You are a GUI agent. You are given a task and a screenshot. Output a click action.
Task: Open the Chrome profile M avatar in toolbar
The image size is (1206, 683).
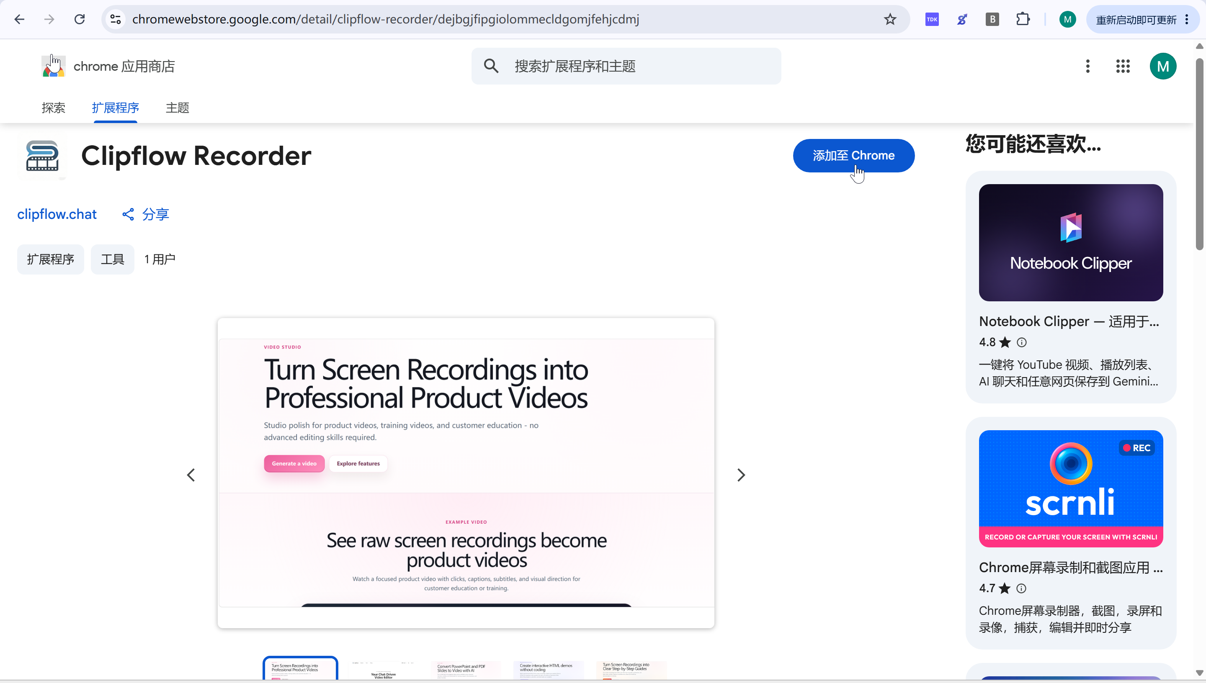tap(1067, 19)
